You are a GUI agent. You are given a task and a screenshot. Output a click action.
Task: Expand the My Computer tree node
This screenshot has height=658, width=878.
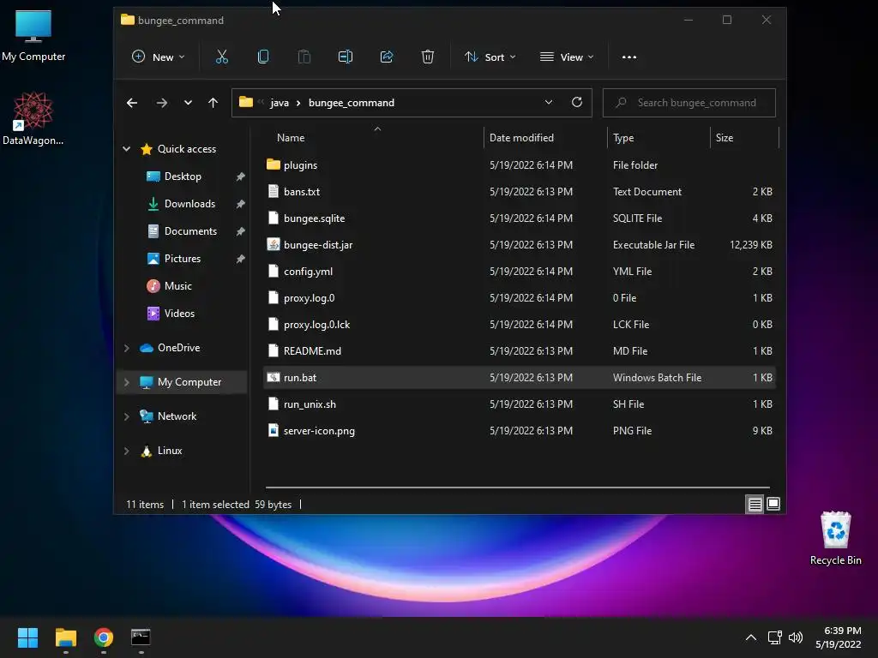coord(127,382)
